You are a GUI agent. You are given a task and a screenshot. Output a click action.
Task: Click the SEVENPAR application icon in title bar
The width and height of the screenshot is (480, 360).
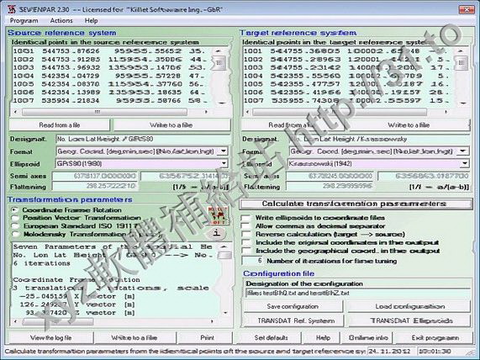(12, 9)
